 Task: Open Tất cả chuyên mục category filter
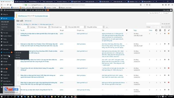pyautogui.click(x=59, y=27)
